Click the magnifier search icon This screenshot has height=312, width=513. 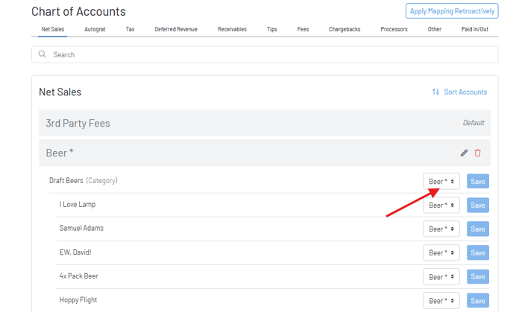pos(43,54)
